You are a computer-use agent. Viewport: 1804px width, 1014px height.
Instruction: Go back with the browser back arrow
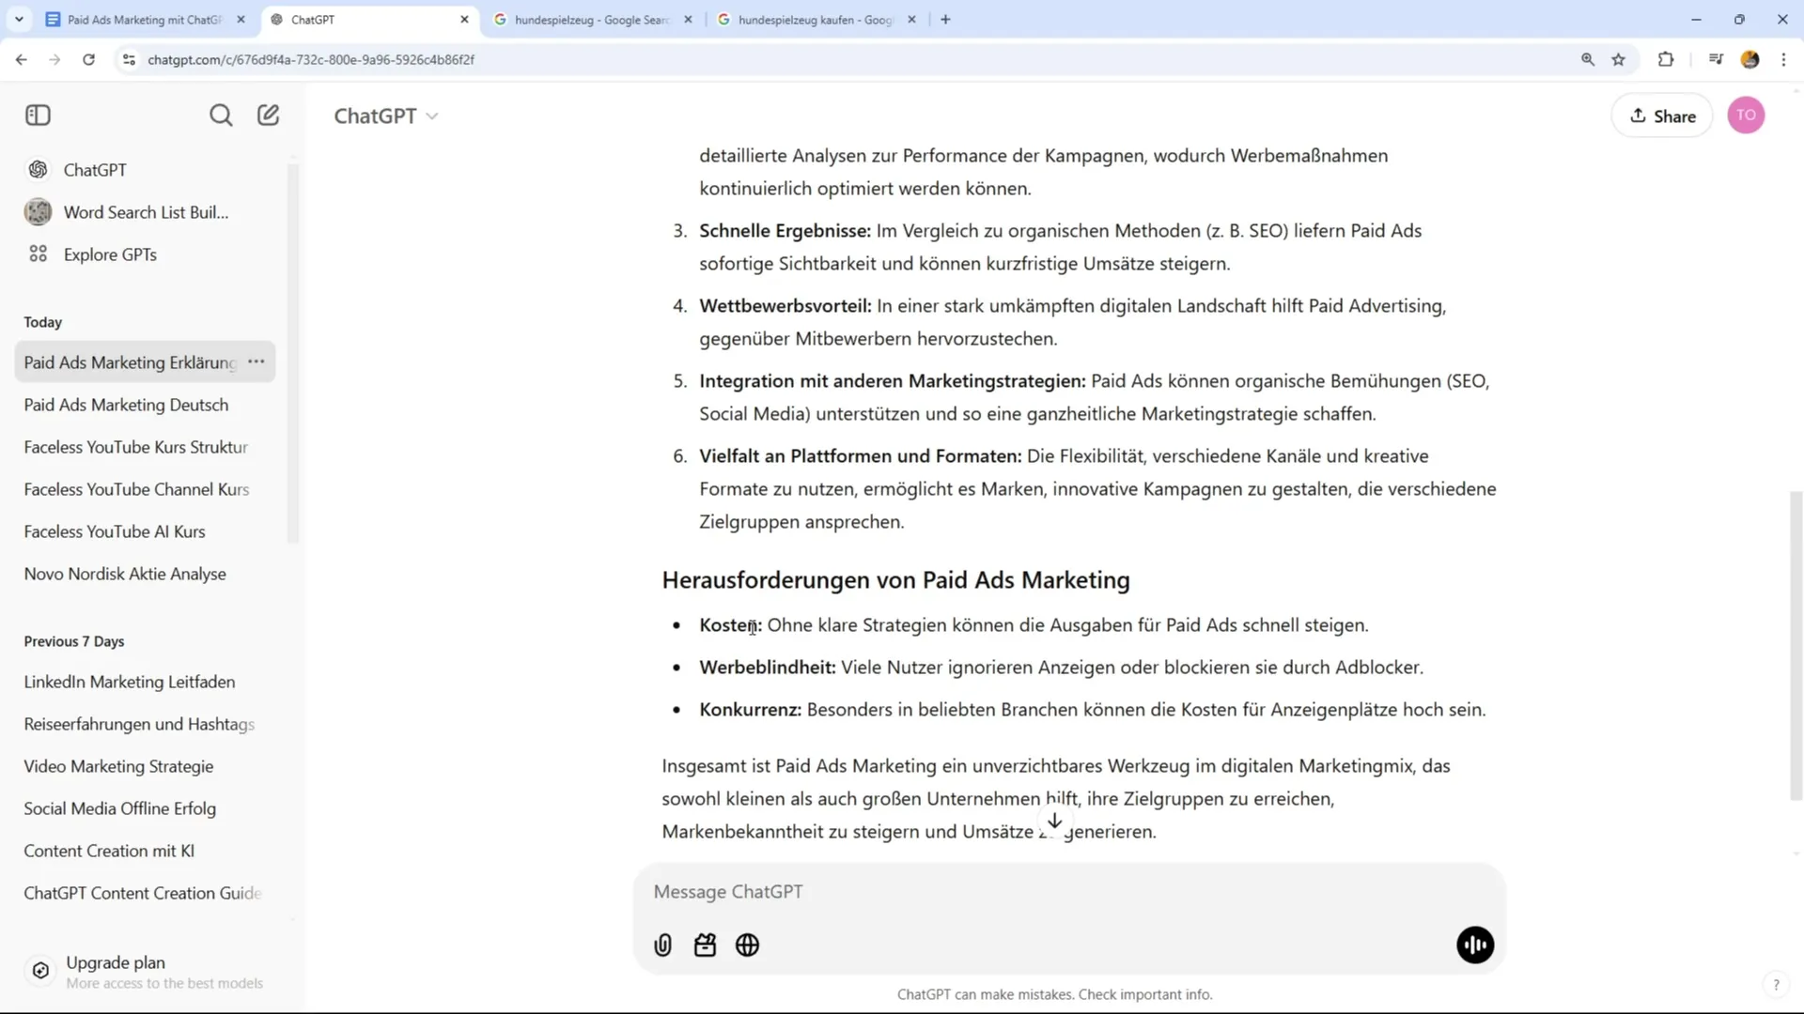click(21, 59)
